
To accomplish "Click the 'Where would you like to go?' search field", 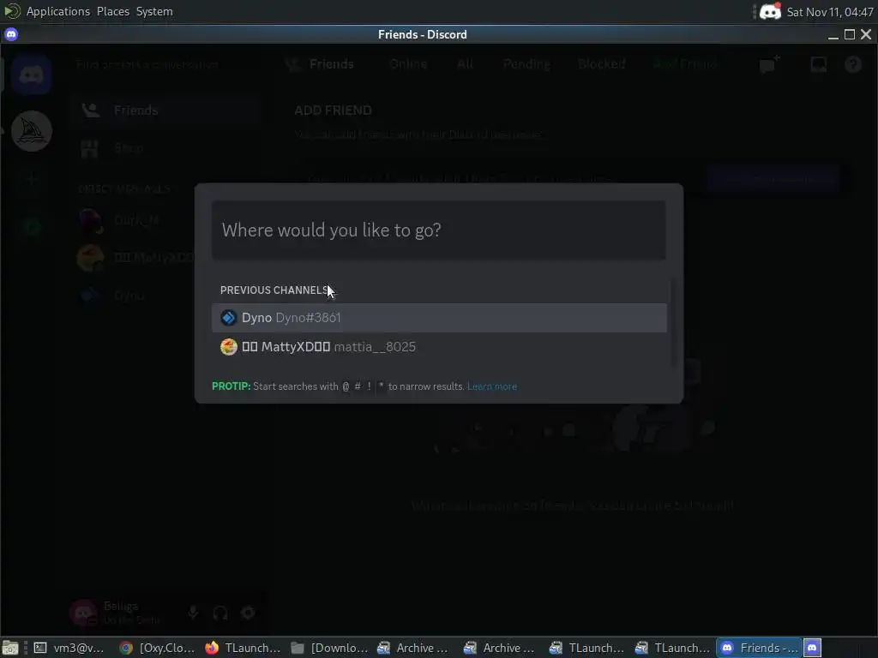I will click(x=438, y=230).
